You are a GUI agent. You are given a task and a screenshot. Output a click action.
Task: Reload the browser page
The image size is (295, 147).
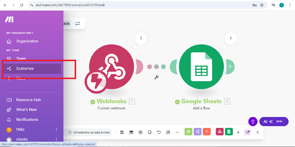click(x=22, y=5)
